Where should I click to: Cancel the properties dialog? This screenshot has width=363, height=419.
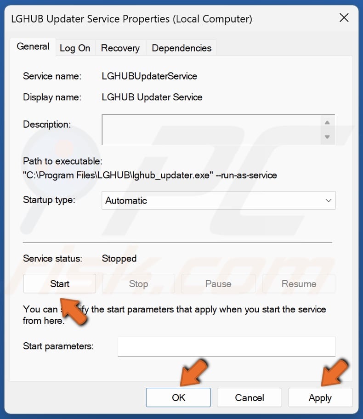tap(250, 397)
